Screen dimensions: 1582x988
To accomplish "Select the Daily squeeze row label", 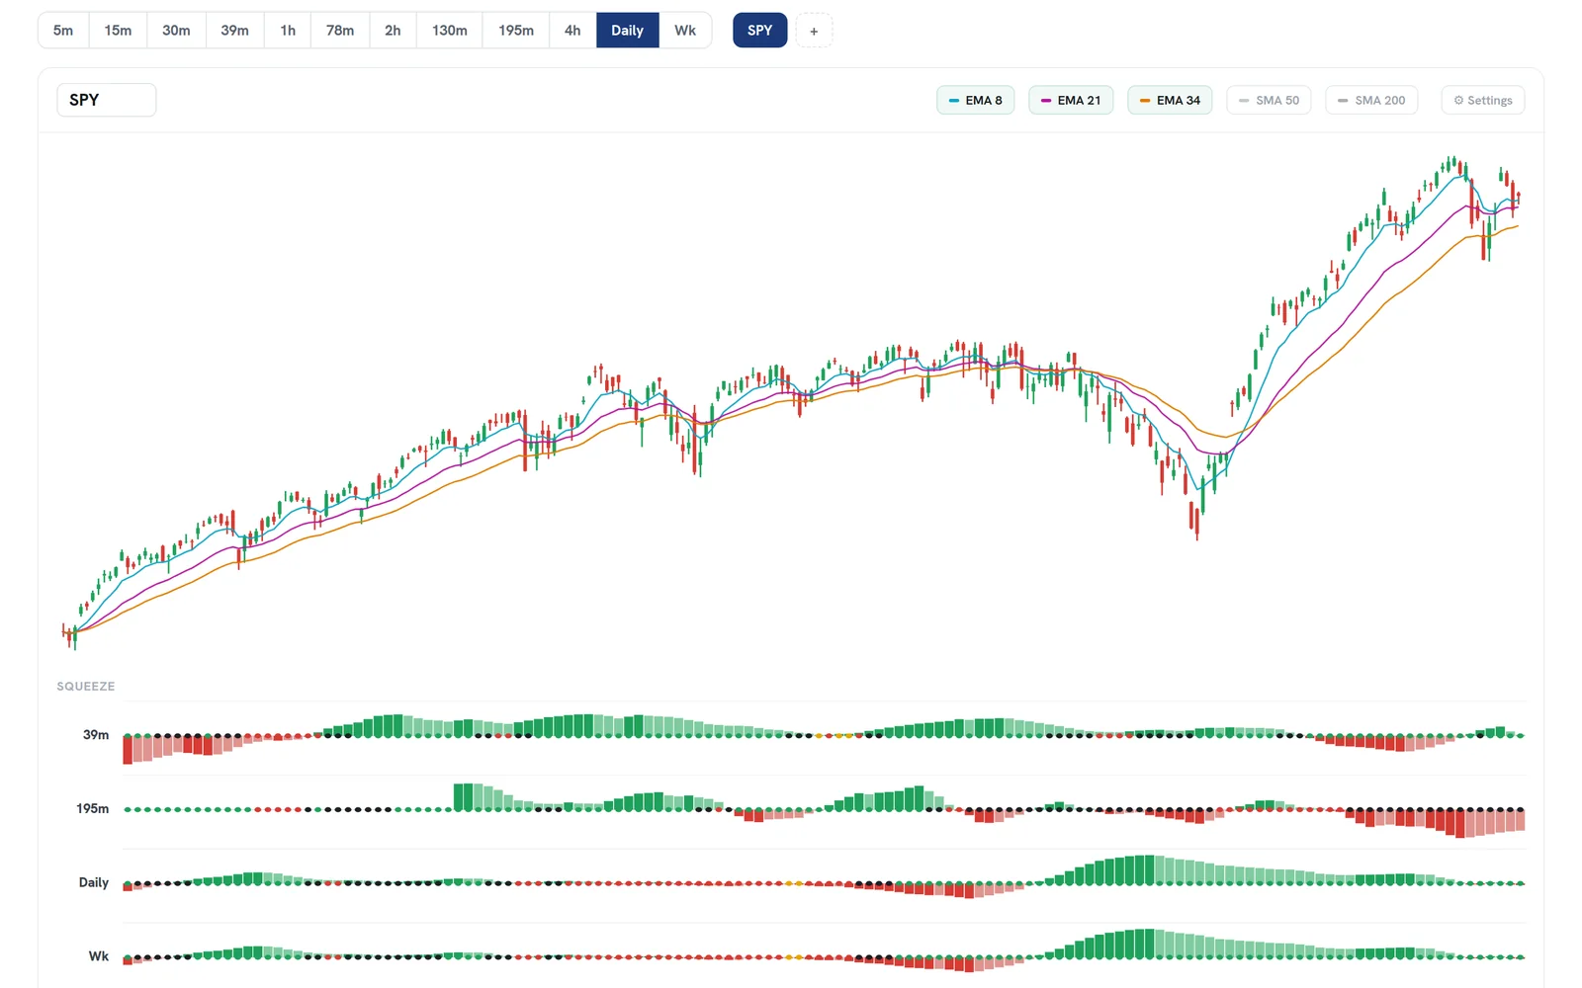I will [94, 882].
